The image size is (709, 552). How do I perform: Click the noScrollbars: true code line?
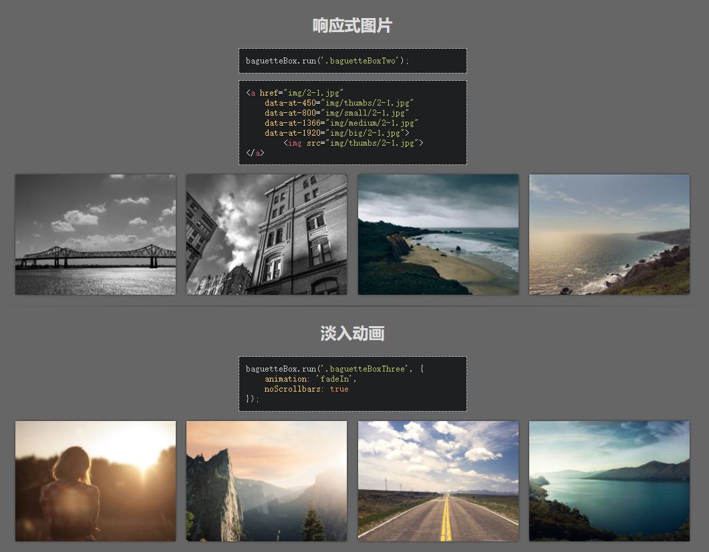(306, 389)
